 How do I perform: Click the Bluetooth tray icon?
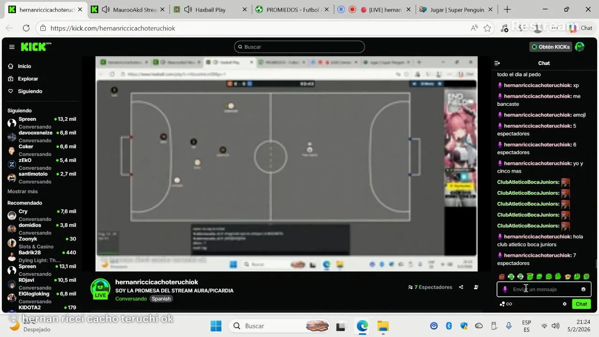pos(448,326)
